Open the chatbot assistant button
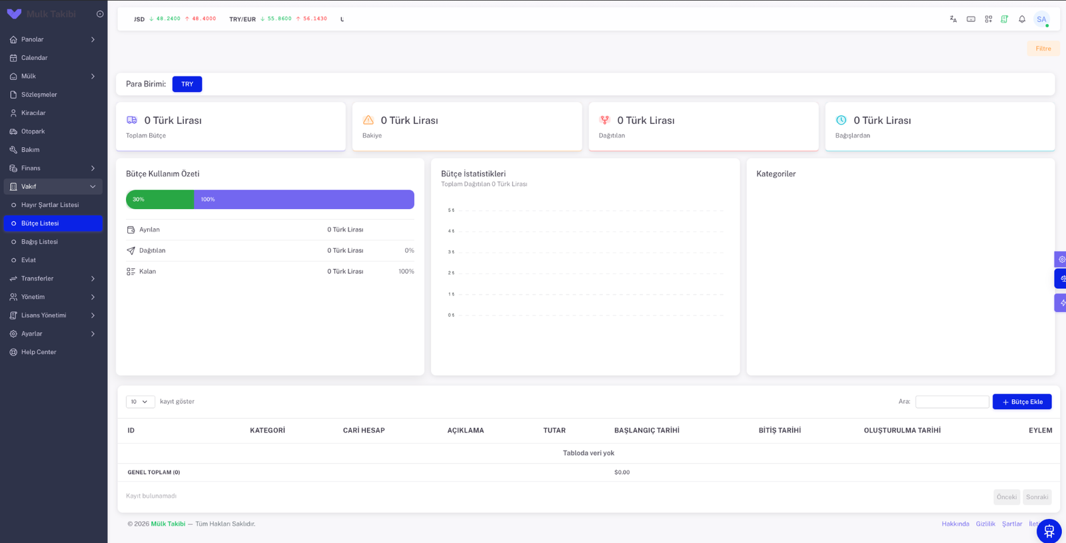The image size is (1066, 543). [1049, 531]
